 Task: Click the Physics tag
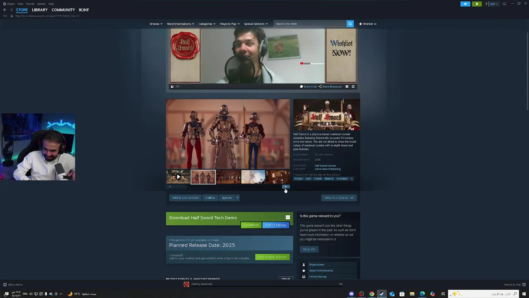point(298,178)
